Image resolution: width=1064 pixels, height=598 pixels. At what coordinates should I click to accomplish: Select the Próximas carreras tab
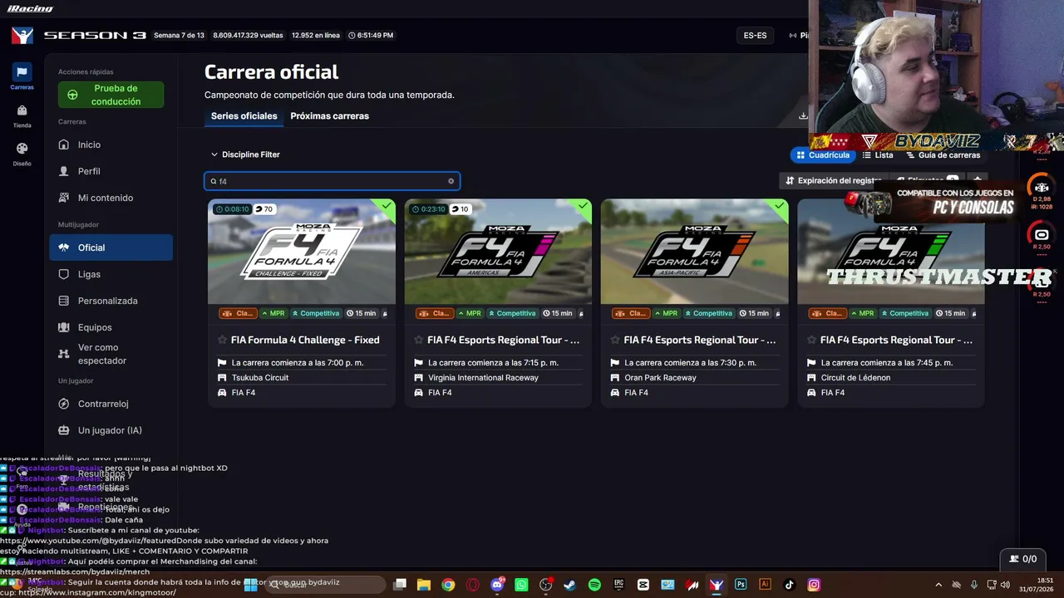click(x=329, y=116)
